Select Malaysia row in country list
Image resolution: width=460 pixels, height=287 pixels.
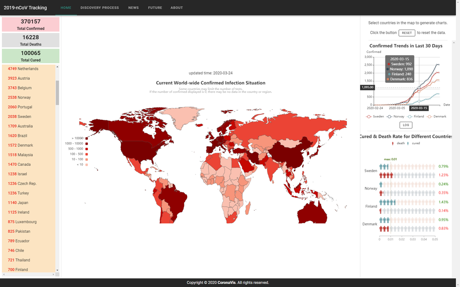coord(29,155)
